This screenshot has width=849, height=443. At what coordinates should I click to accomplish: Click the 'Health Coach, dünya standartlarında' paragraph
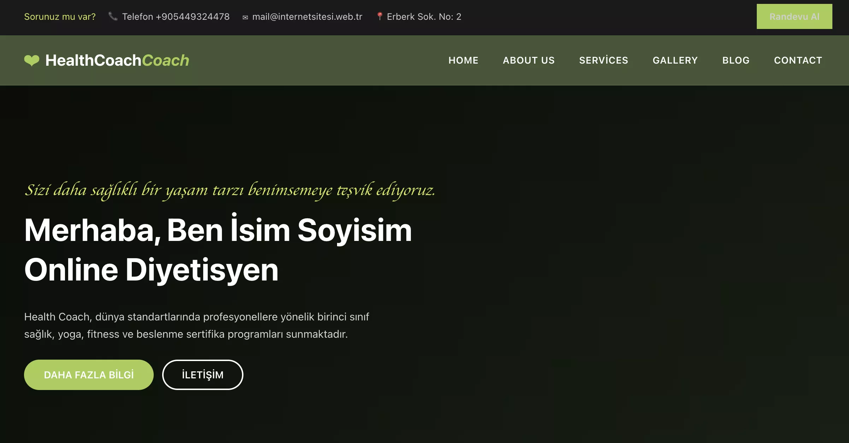[x=196, y=325]
